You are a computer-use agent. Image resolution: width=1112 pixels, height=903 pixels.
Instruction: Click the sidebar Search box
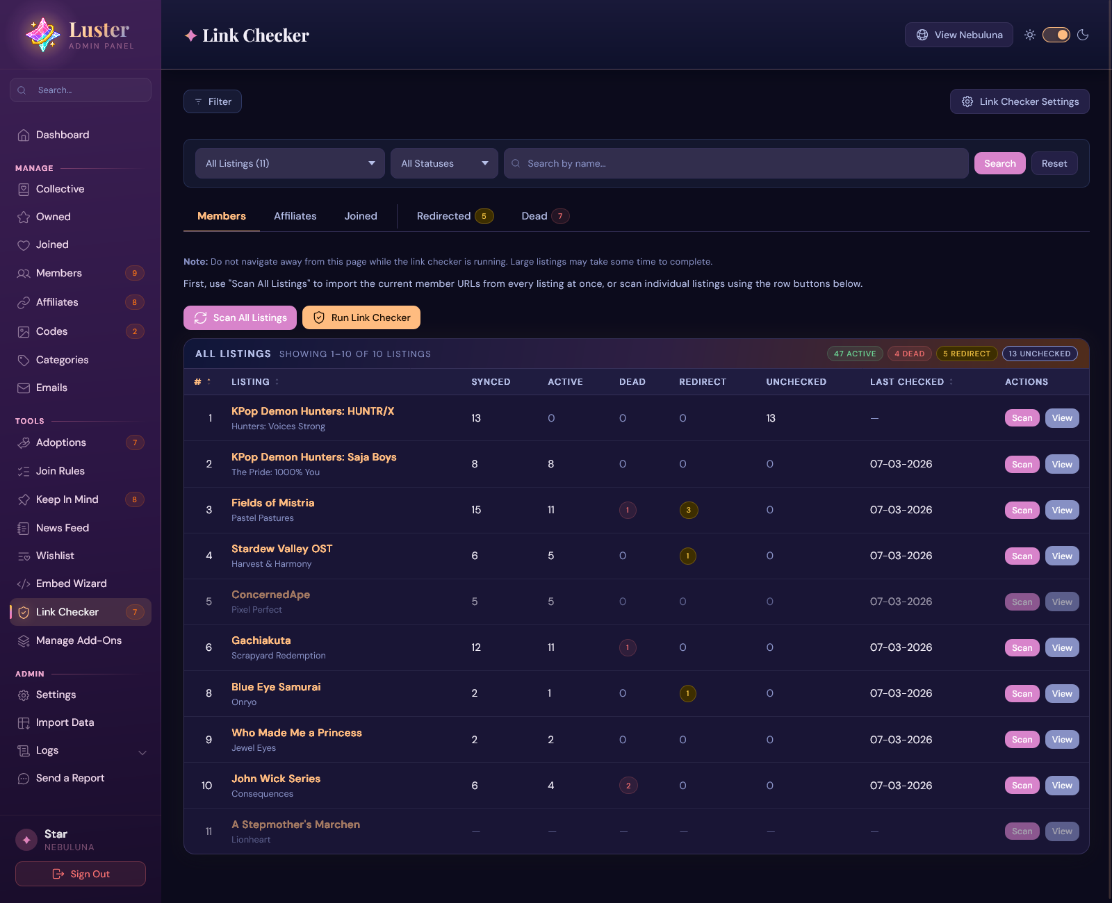click(81, 90)
